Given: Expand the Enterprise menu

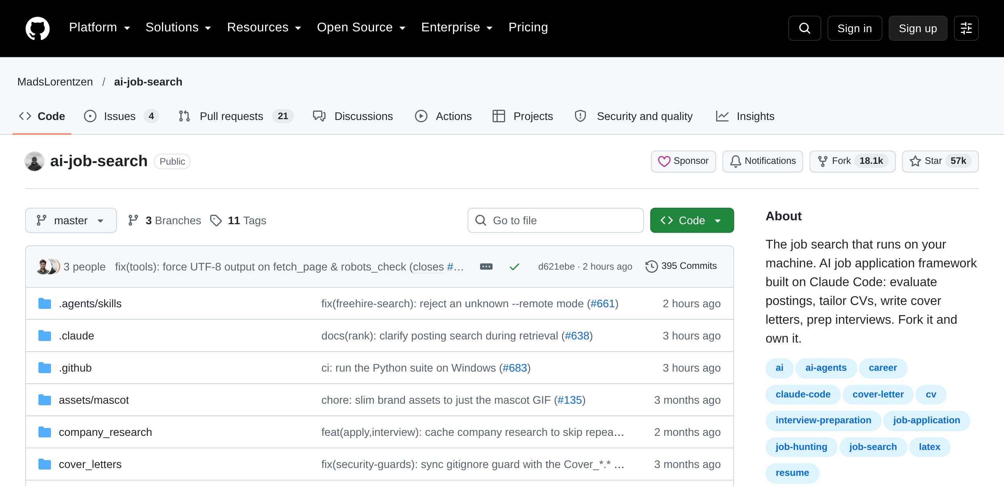Looking at the screenshot, I should click(x=457, y=27).
